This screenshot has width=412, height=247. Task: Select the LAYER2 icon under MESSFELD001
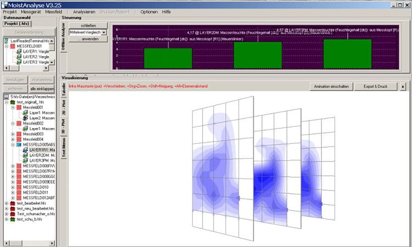[19, 57]
